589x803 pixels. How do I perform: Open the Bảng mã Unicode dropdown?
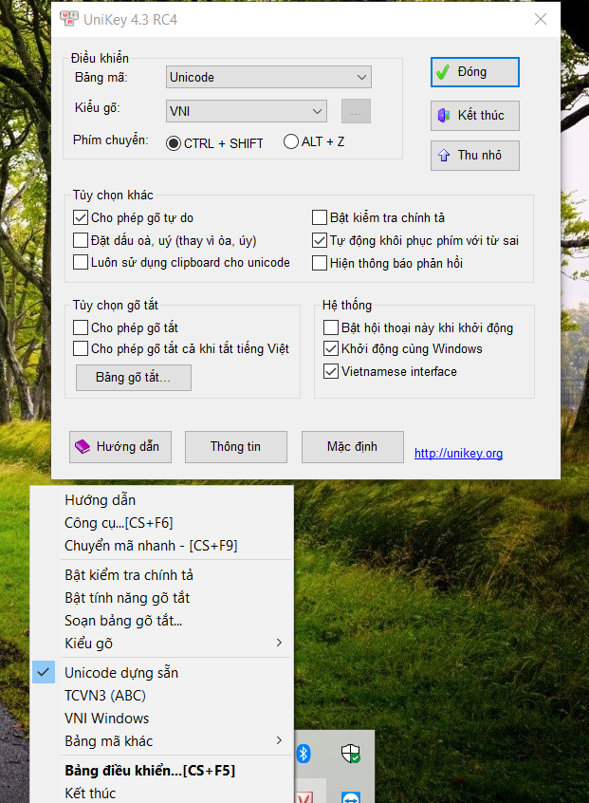point(268,77)
